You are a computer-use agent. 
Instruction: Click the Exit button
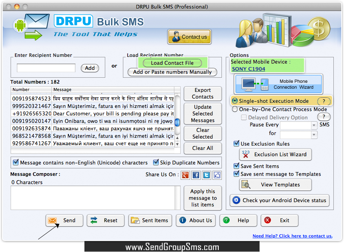[280, 220]
